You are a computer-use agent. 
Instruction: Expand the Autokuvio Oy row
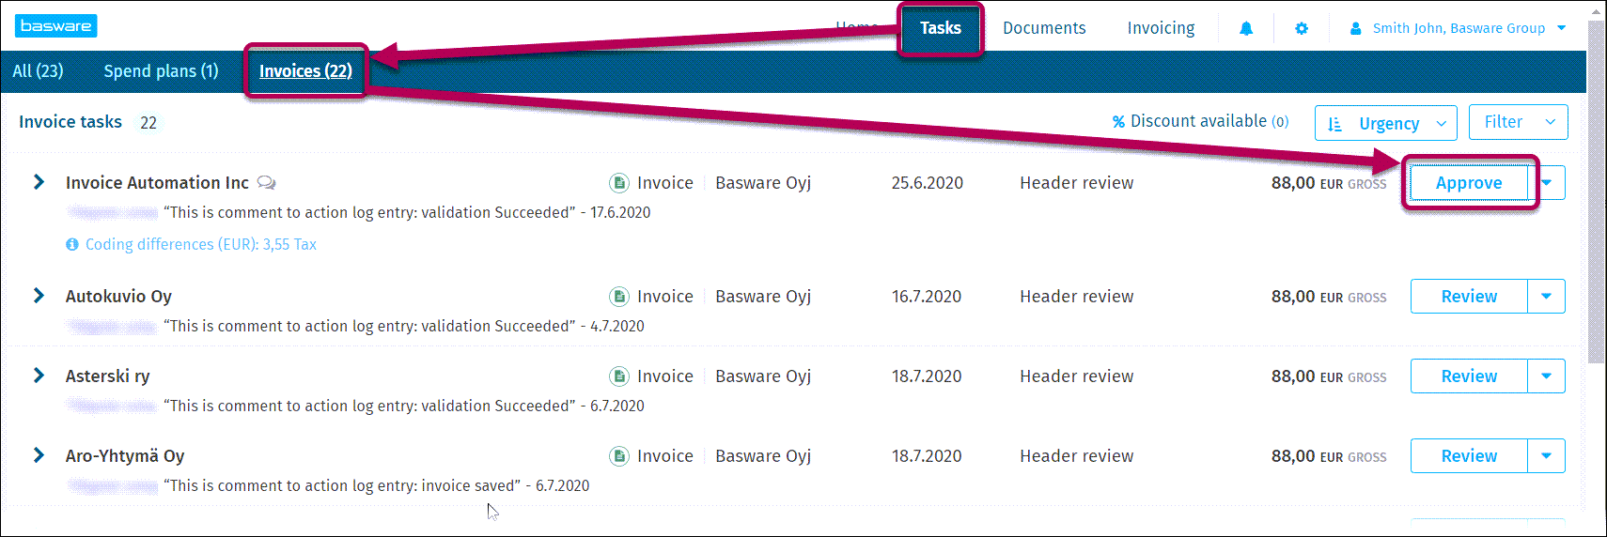39,296
